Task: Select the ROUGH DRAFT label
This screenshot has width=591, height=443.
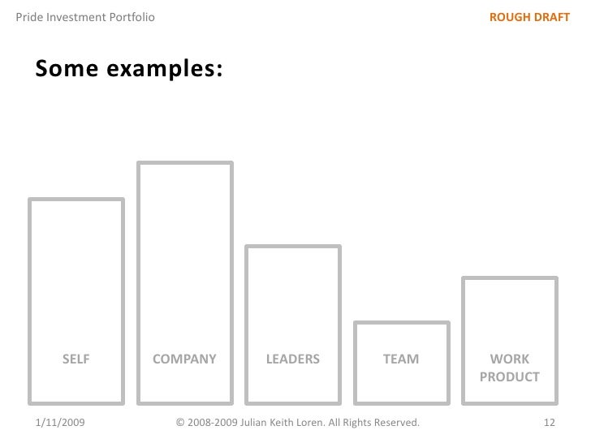Action: tap(529, 17)
